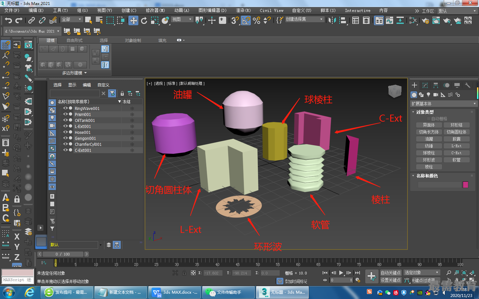
Task: Open the Schematic View icon
Action: pyautogui.click(x=400, y=21)
